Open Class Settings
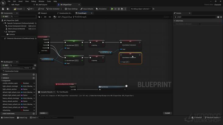 pyautogui.click(x=71, y=9)
